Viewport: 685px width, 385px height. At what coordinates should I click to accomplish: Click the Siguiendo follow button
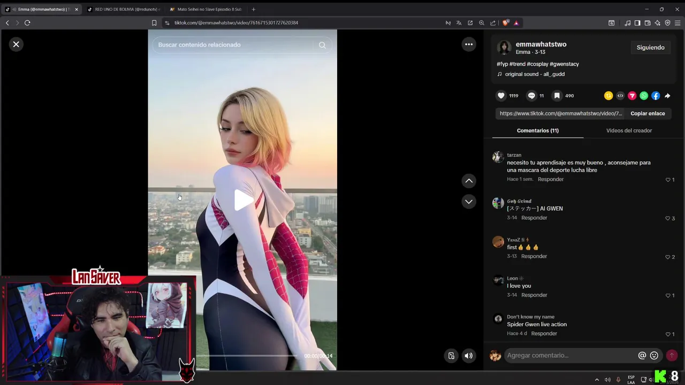tap(650, 48)
